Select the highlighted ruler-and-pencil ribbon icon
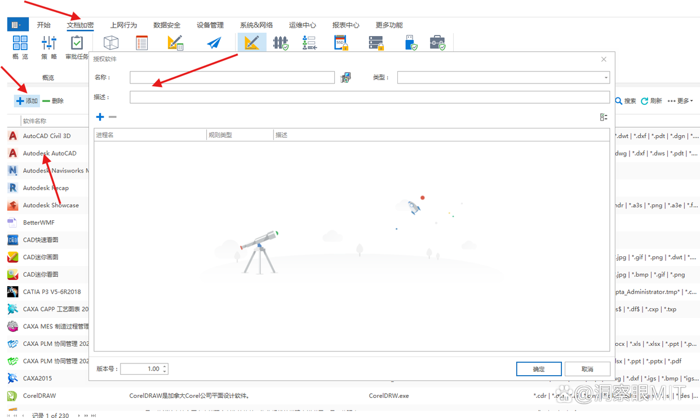700x418 pixels. click(251, 43)
